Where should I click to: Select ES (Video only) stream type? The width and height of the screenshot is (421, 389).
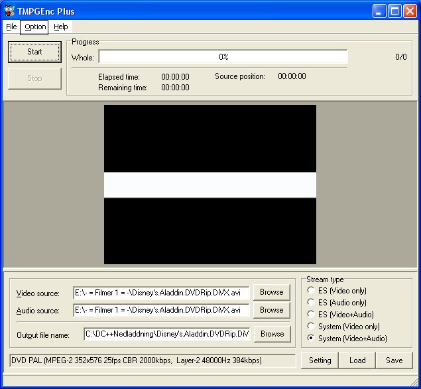click(x=337, y=291)
